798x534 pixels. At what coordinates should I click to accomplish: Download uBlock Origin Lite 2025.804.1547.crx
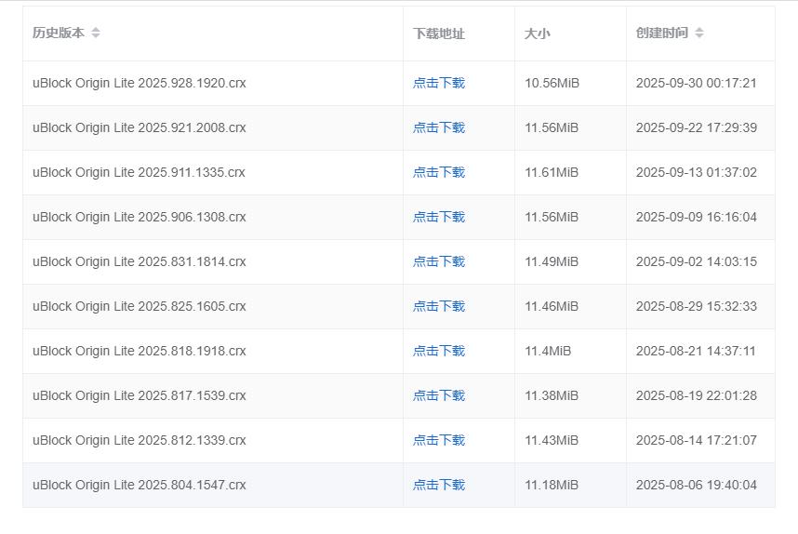pos(439,485)
